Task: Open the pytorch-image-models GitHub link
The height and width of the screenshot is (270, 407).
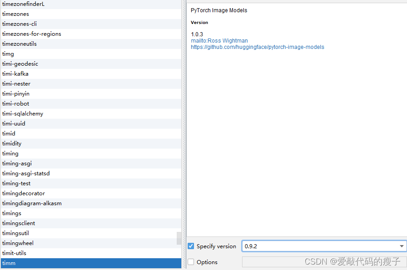Action: coord(257,47)
